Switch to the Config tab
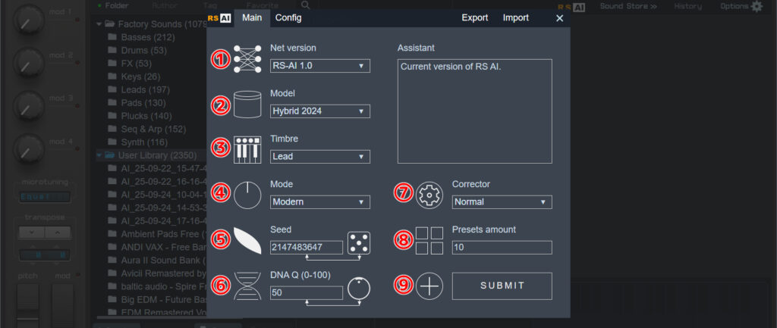Image resolution: width=777 pixels, height=328 pixels. point(288,17)
